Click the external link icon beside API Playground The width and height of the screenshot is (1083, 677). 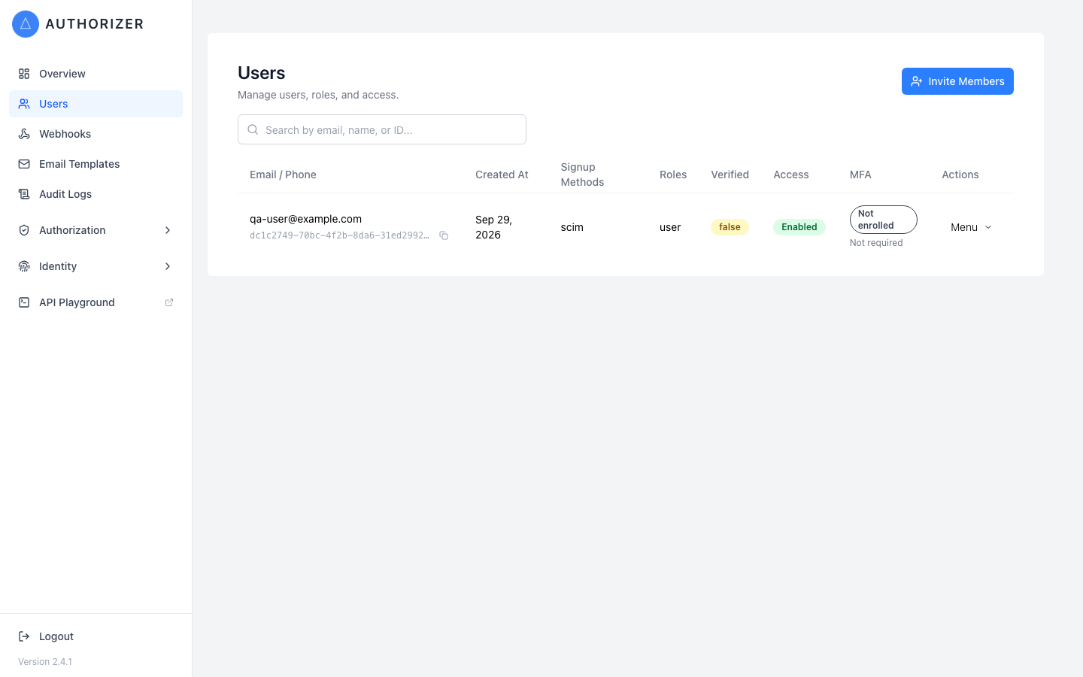169,302
